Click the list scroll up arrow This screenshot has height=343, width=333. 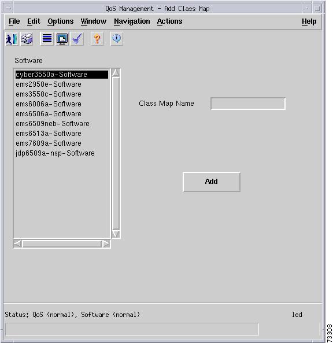116,73
